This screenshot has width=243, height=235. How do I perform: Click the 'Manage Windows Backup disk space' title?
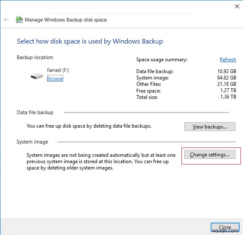tap(66, 20)
